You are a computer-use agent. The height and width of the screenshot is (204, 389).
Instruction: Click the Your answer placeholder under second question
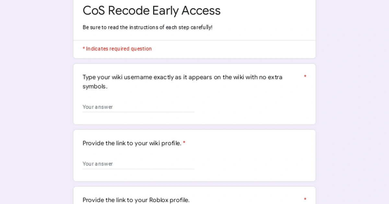tap(98, 164)
